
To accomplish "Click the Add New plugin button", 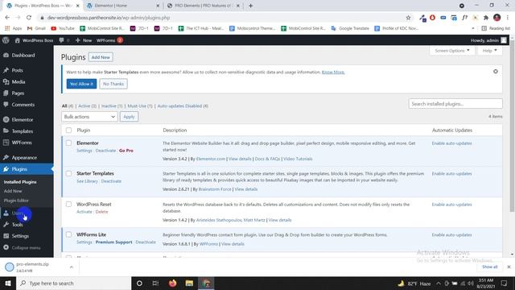I will click(x=101, y=57).
